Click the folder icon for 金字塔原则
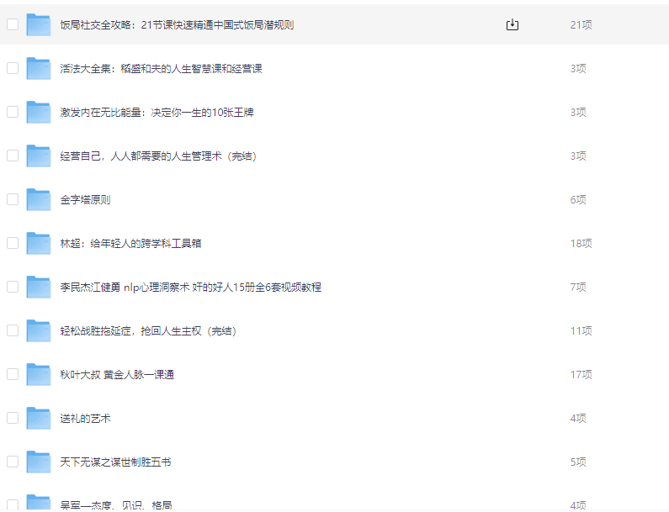669x512 pixels. [x=39, y=200]
